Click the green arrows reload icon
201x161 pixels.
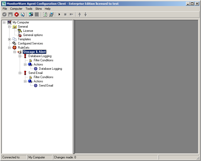click(x=45, y=14)
